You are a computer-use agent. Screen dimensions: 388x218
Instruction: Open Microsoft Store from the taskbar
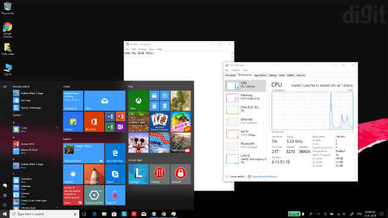(114, 214)
